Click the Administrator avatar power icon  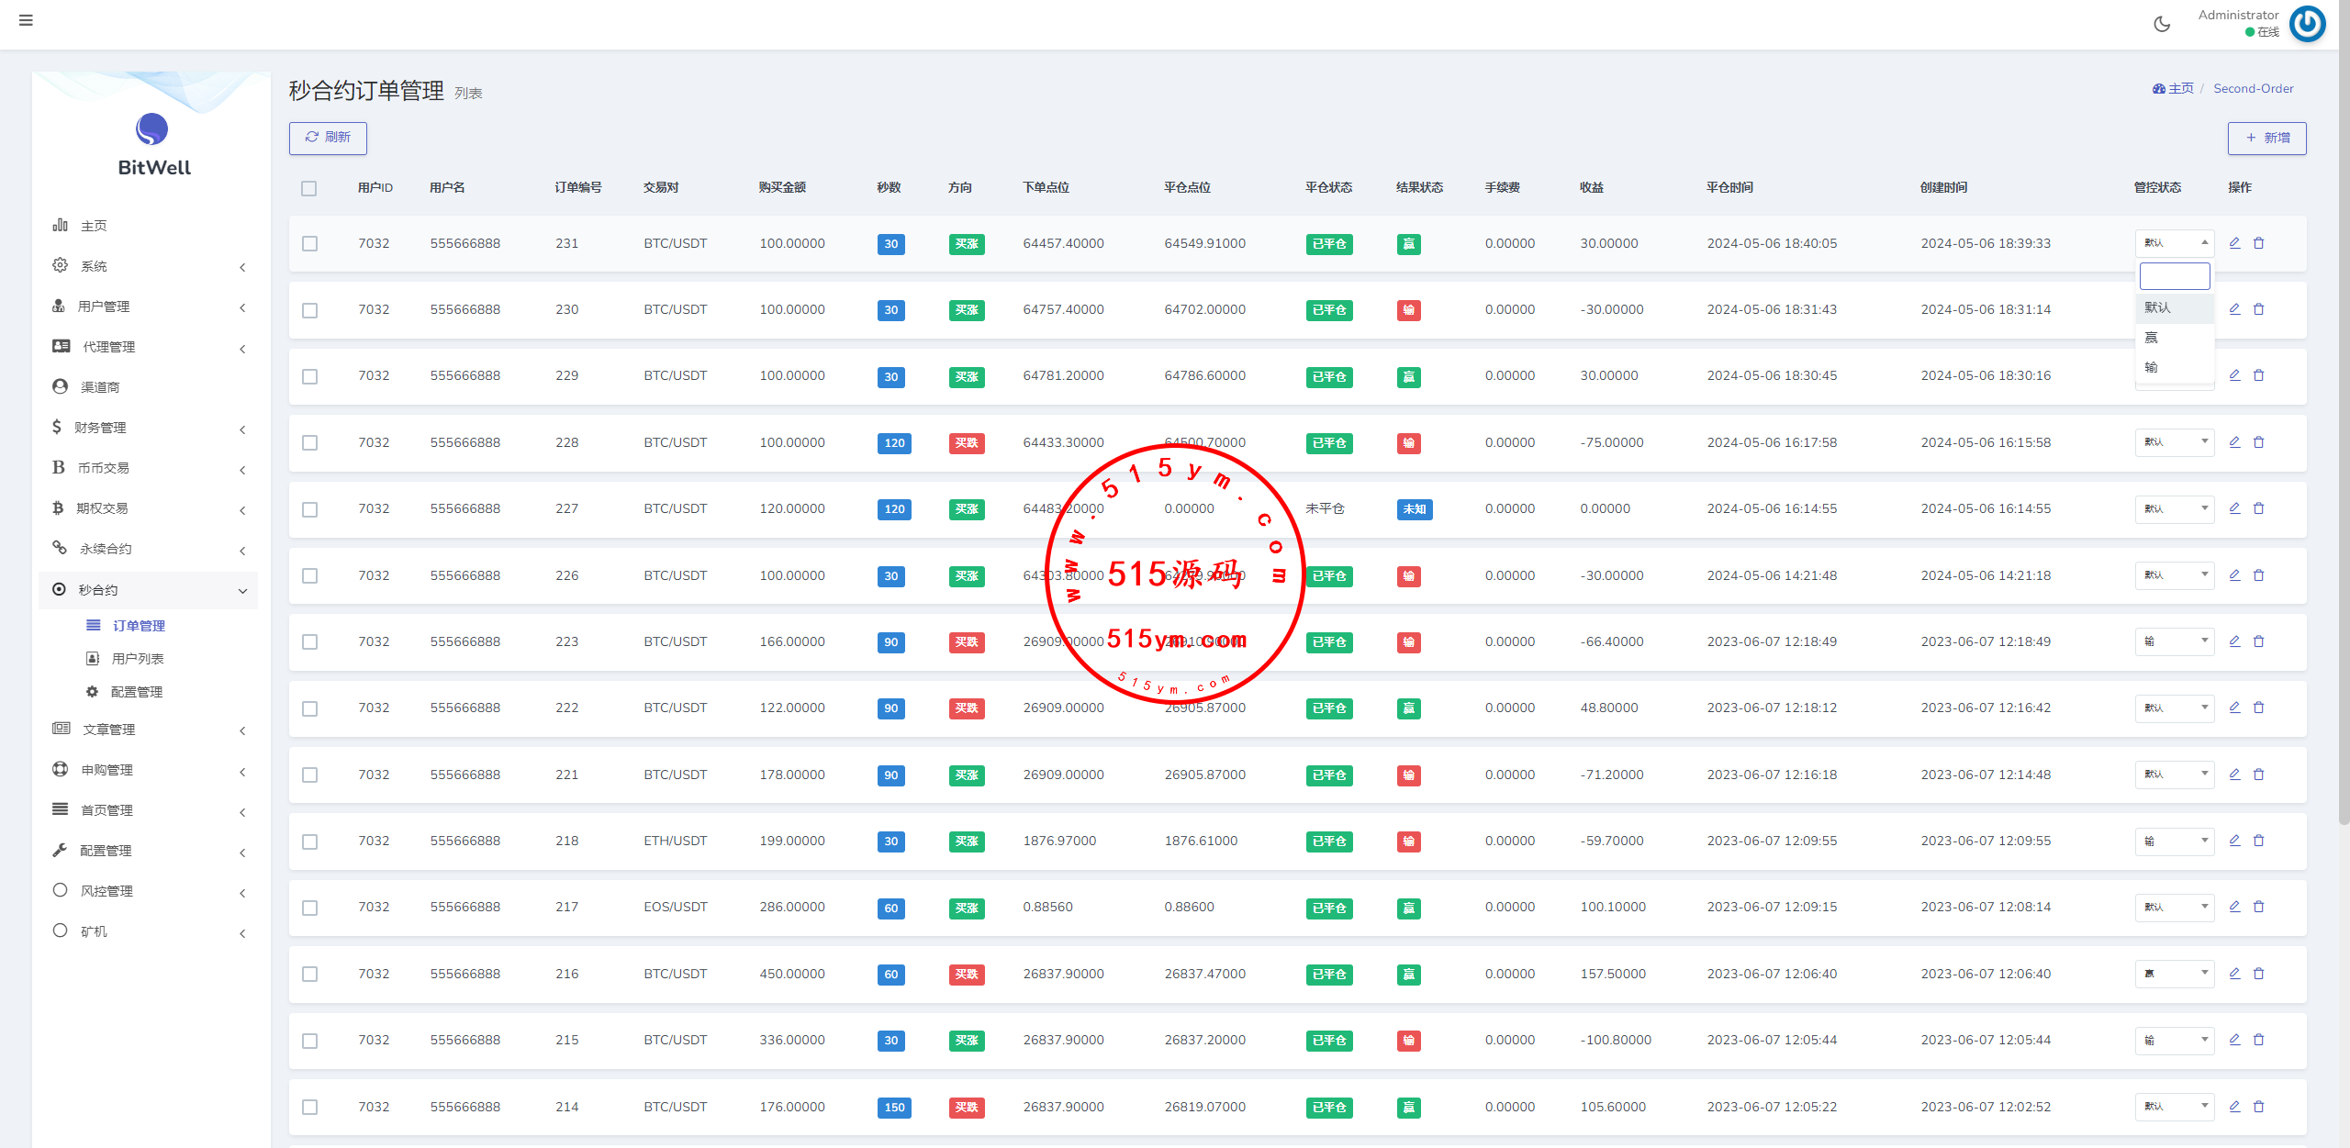(x=2307, y=24)
